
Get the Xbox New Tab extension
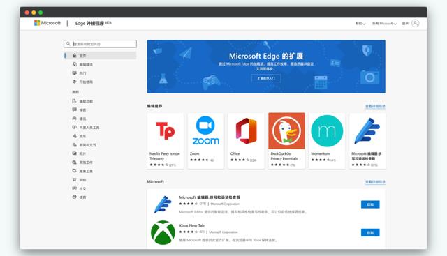[x=370, y=233]
